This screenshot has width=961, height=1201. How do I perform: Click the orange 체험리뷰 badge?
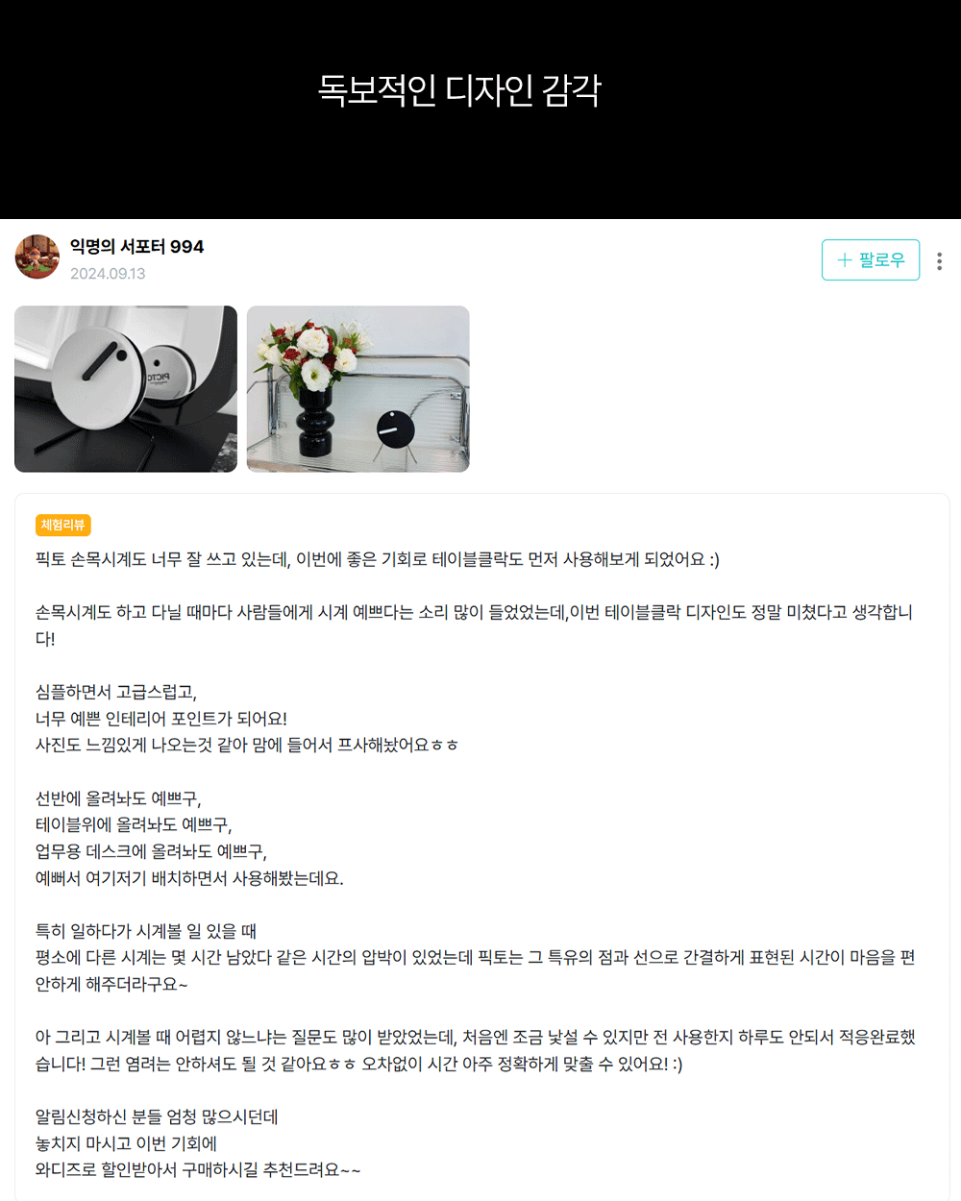pos(63,525)
